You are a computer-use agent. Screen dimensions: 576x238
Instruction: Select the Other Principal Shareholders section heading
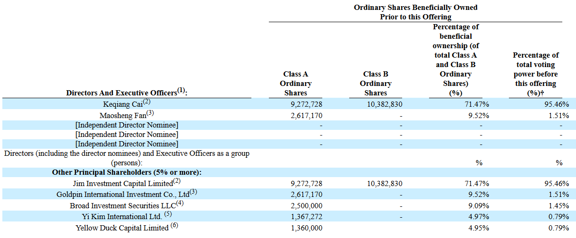point(127,172)
